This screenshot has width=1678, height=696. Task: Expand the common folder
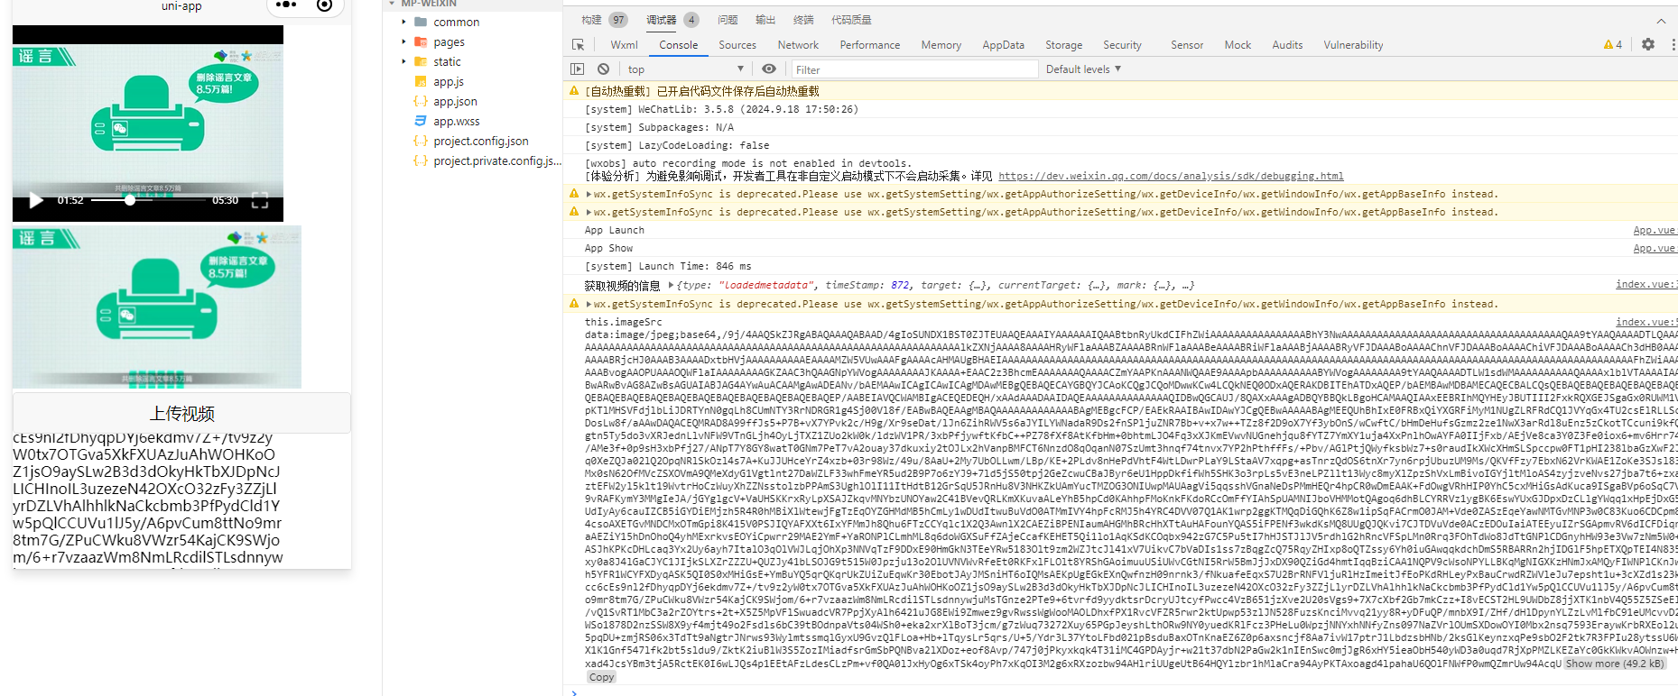tap(403, 22)
